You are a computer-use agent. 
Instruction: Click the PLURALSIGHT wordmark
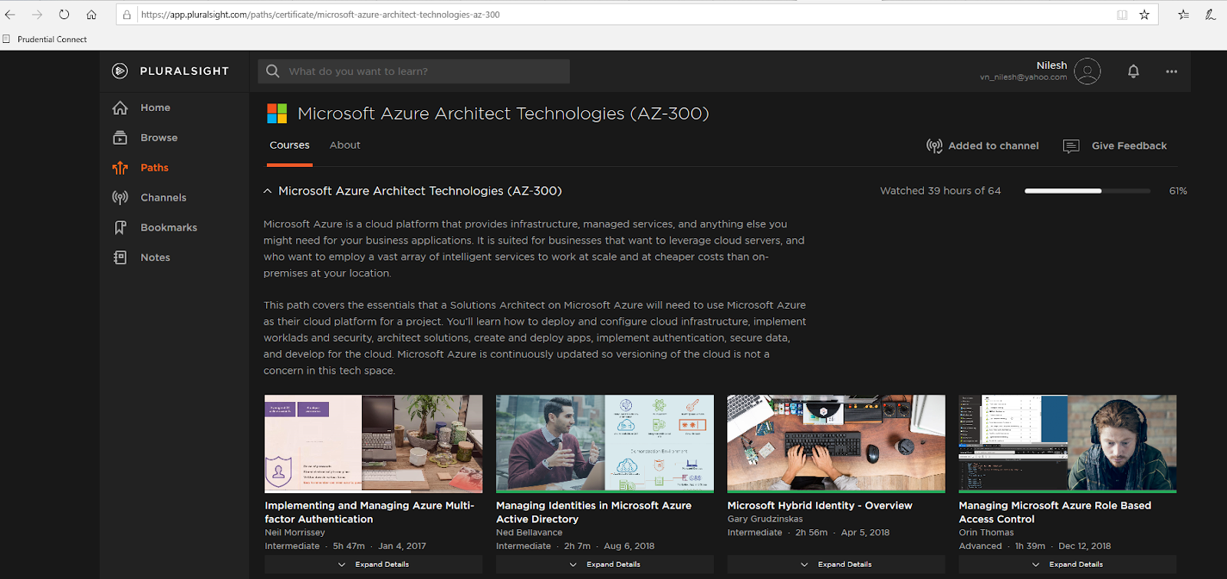(184, 71)
